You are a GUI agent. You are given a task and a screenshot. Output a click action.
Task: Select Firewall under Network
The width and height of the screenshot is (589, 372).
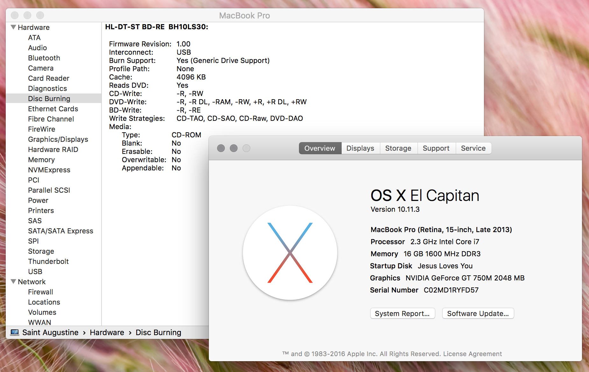click(41, 292)
